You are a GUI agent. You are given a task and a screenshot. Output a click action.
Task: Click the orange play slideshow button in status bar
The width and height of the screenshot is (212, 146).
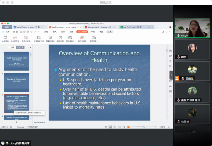coord(128,127)
